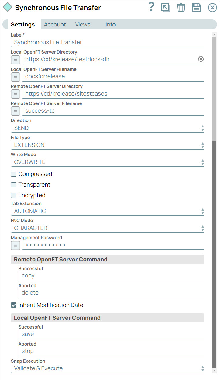Screen dimensions: 221x380
Task: Switch to the Account tab
Action: [55, 24]
